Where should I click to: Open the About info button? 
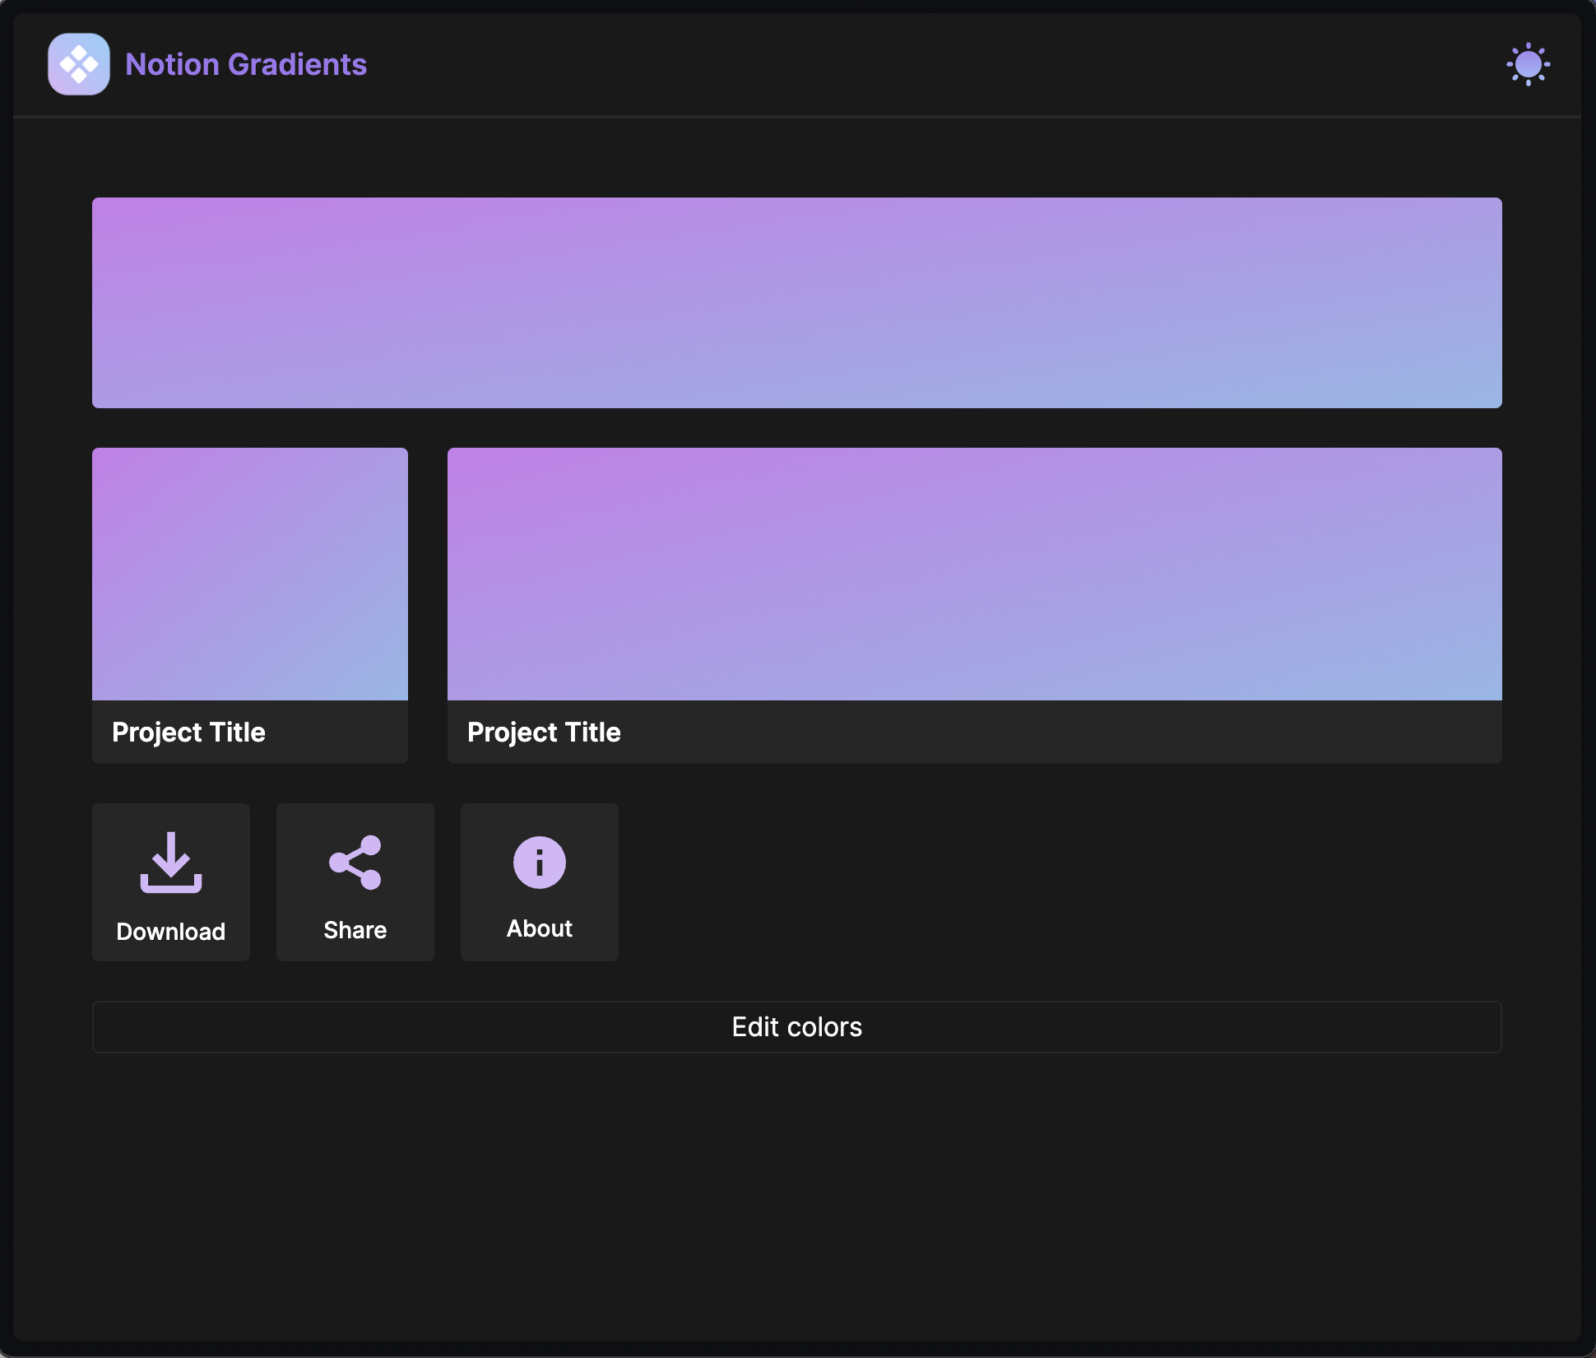tap(540, 882)
